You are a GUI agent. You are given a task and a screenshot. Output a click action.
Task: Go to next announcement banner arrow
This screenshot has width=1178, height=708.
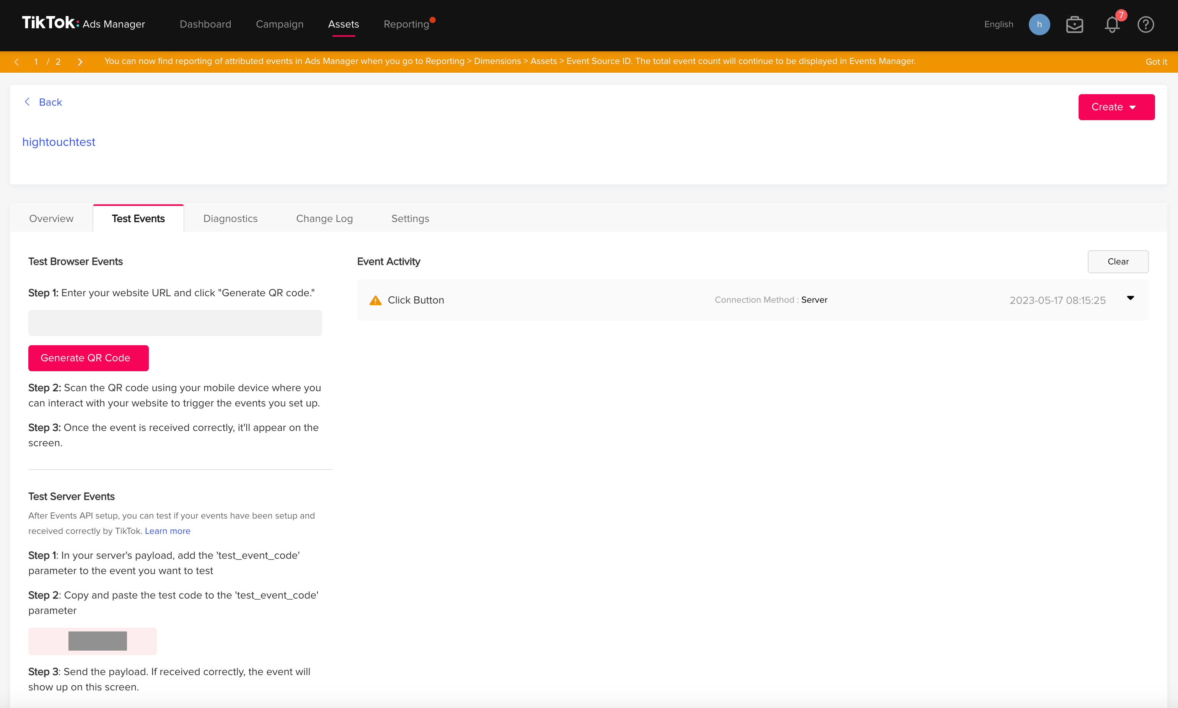coord(80,62)
